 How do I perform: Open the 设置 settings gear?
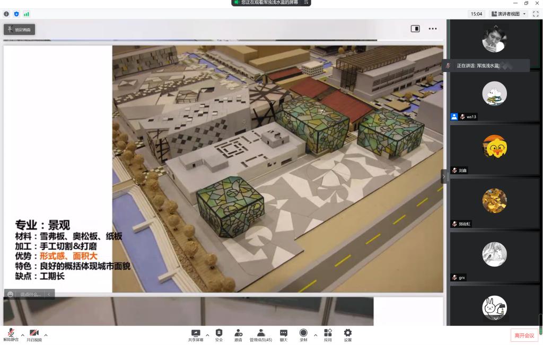pyautogui.click(x=347, y=333)
